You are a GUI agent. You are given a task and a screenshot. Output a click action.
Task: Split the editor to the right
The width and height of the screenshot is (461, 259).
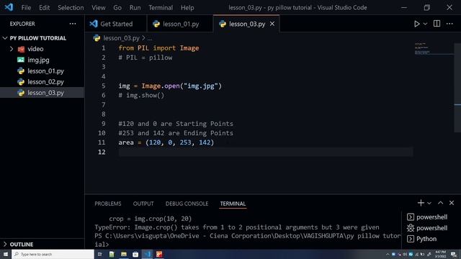pos(437,24)
